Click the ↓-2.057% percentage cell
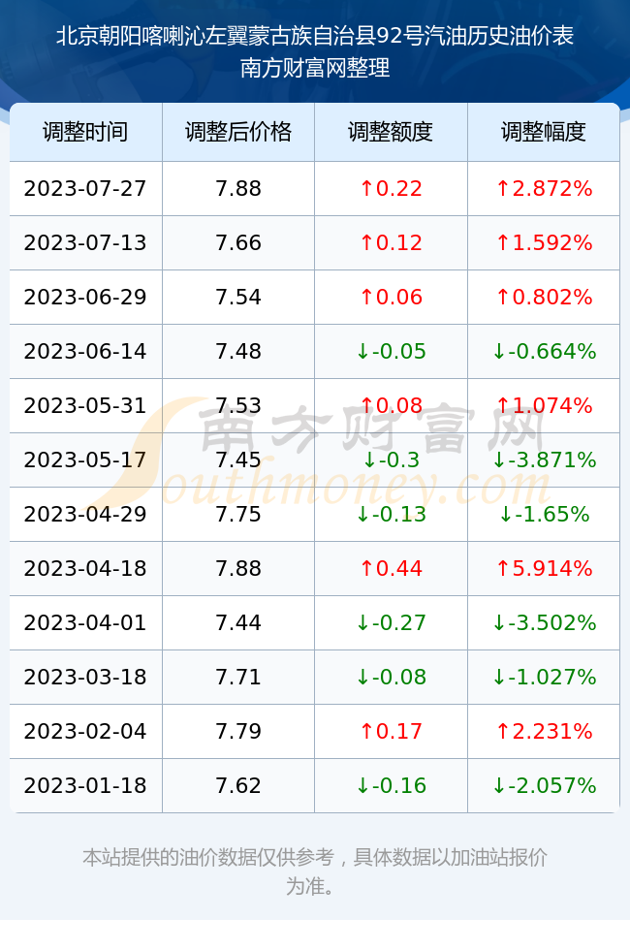Image resolution: width=630 pixels, height=950 pixels. point(544,786)
